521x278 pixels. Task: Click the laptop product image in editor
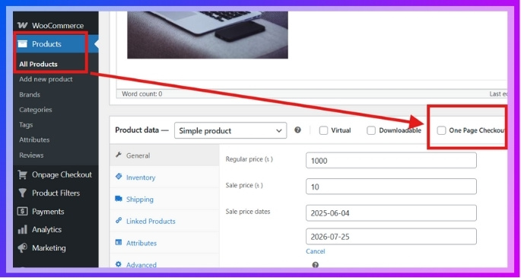208,35
